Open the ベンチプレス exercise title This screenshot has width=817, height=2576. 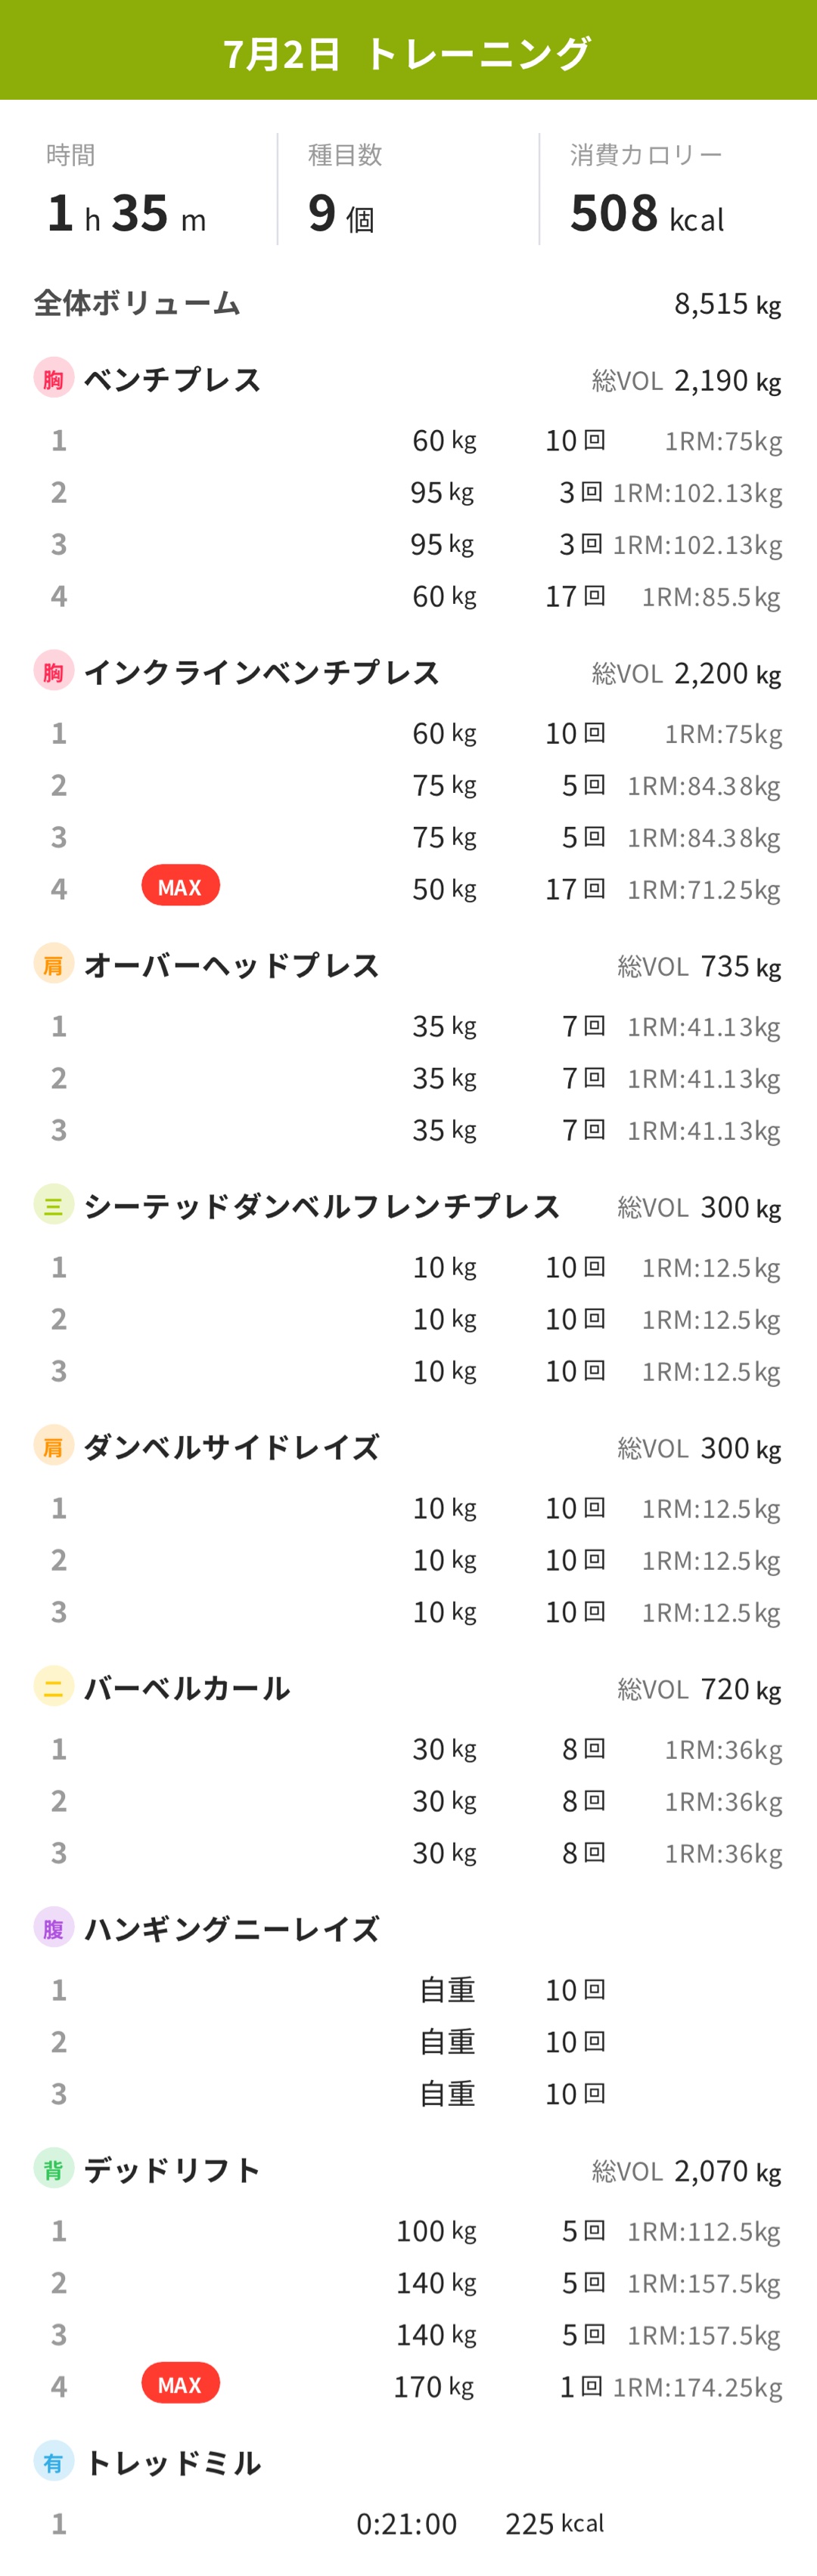(172, 380)
